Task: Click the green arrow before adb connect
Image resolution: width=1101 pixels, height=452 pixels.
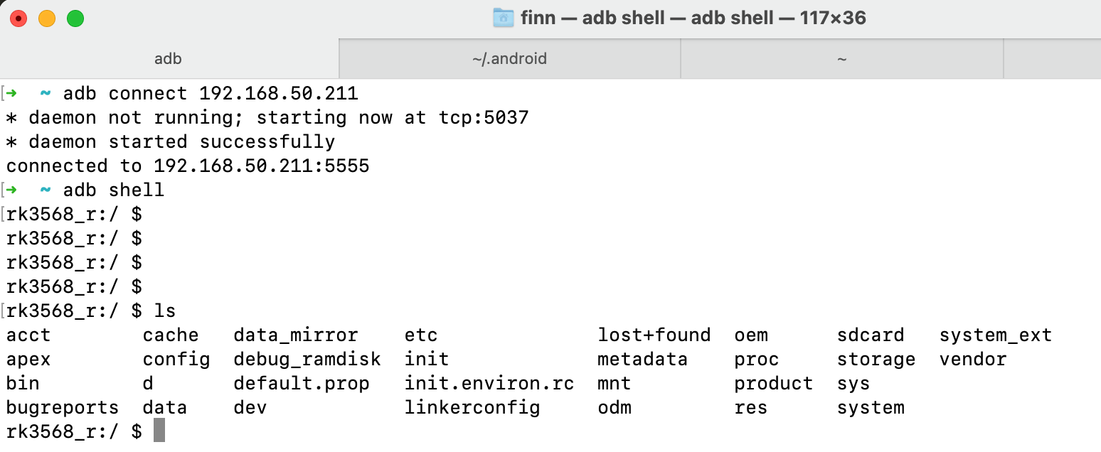Action: 12,93
